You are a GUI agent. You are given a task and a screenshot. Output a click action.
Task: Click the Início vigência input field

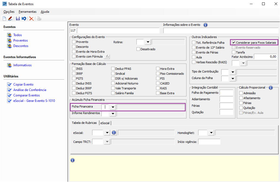pos(209,142)
